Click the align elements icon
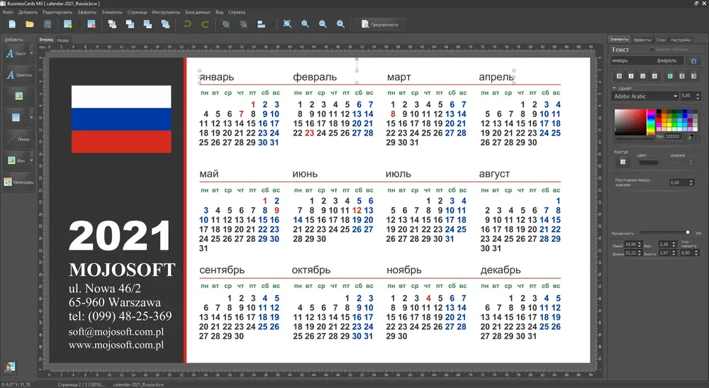The width and height of the screenshot is (709, 388). 261,24
